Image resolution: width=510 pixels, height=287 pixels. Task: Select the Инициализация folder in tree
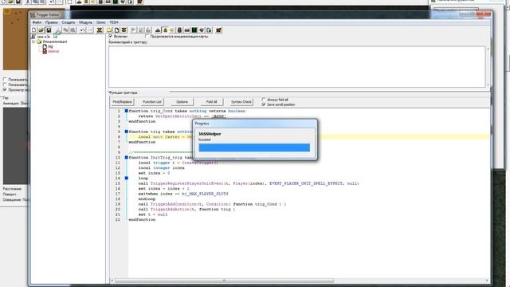pyautogui.click(x=55, y=41)
